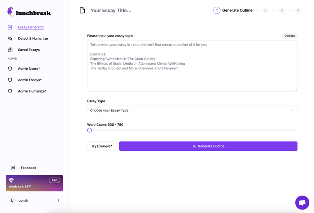Screen dimensions: 314x213
Task: Click the Detect & Humanize sparkle icon
Action: pyautogui.click(x=10, y=39)
